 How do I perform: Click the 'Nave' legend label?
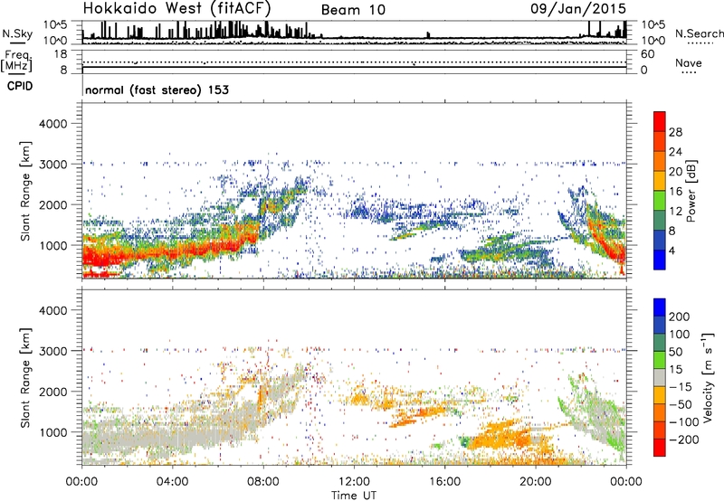[x=689, y=62]
